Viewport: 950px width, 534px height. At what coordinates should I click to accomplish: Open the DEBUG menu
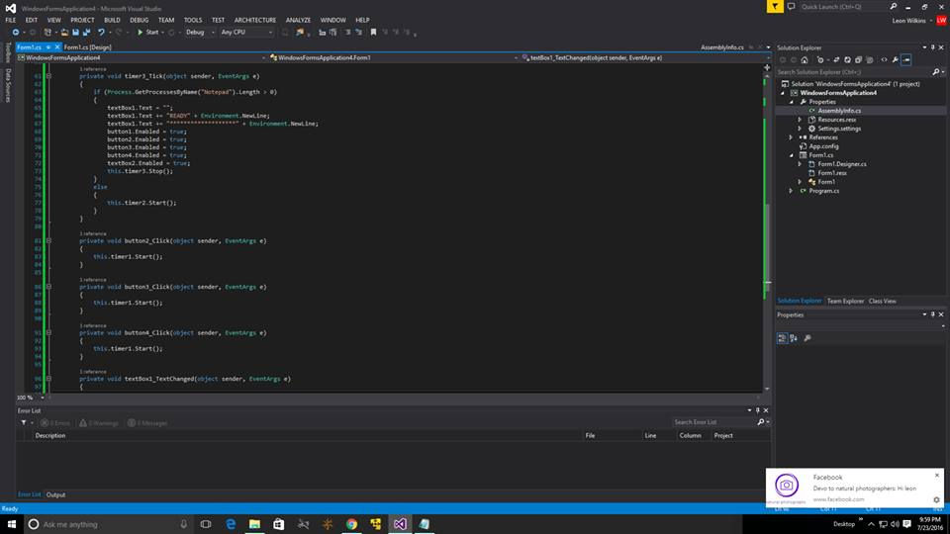[139, 20]
